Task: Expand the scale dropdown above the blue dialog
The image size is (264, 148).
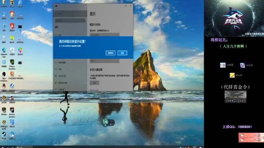Action: click(x=104, y=35)
